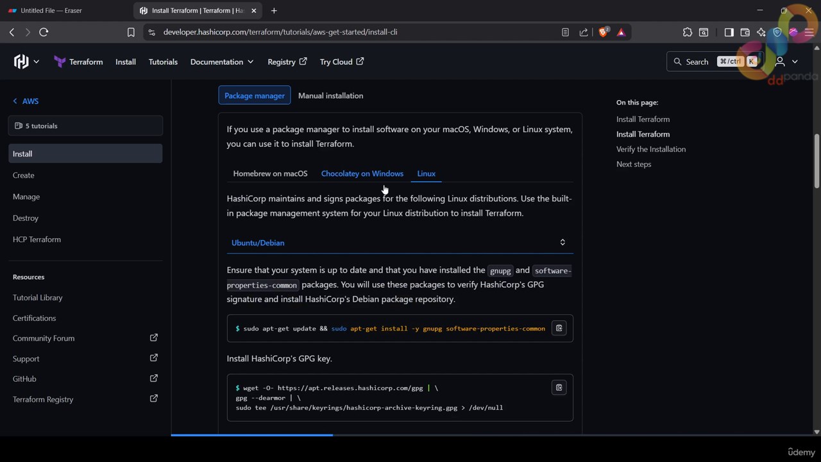This screenshot has width=821, height=462.
Task: Expand Ubuntu/Debian distribution selector
Action: pyautogui.click(x=400, y=243)
